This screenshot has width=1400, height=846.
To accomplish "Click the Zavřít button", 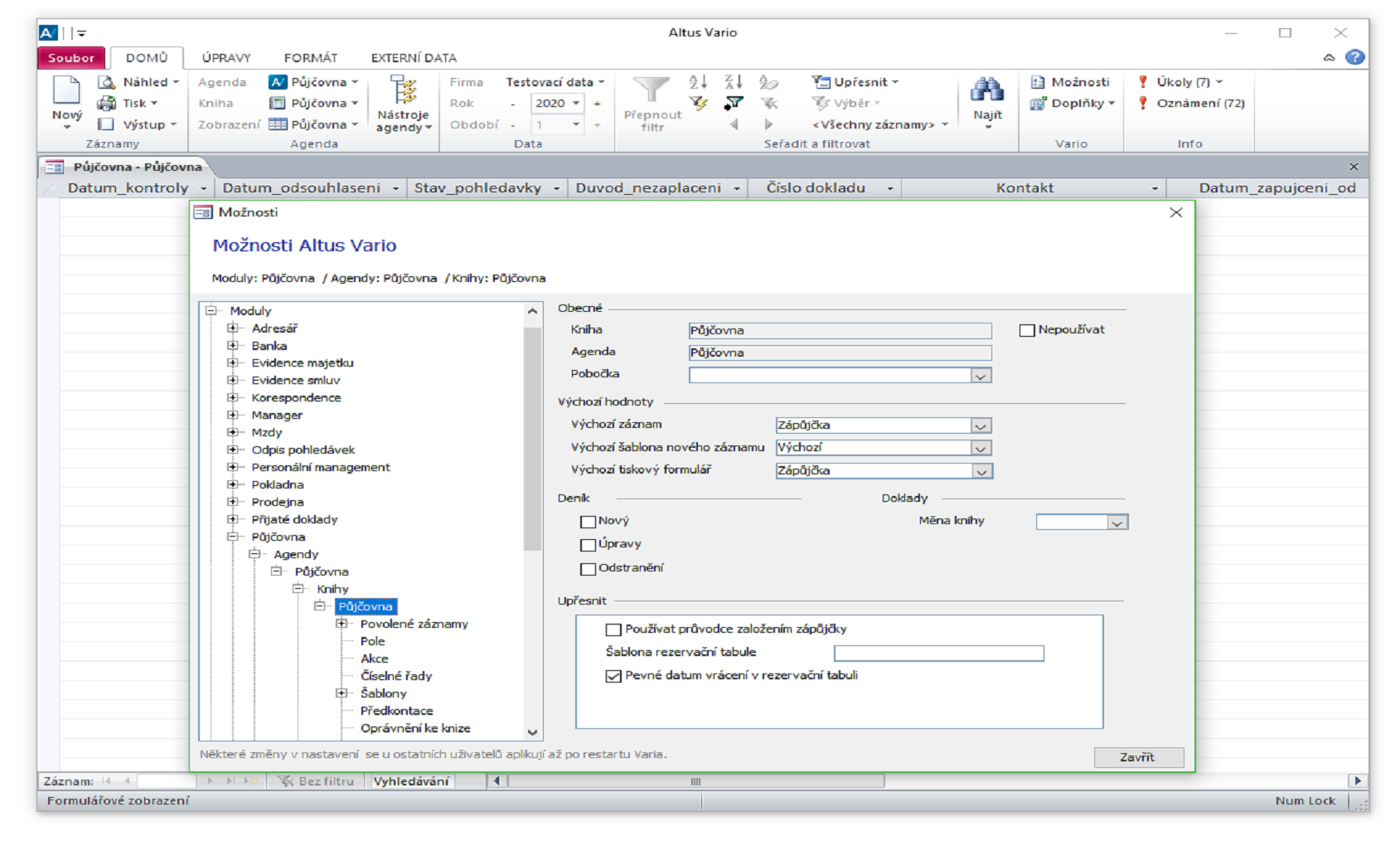I will click(x=1138, y=757).
